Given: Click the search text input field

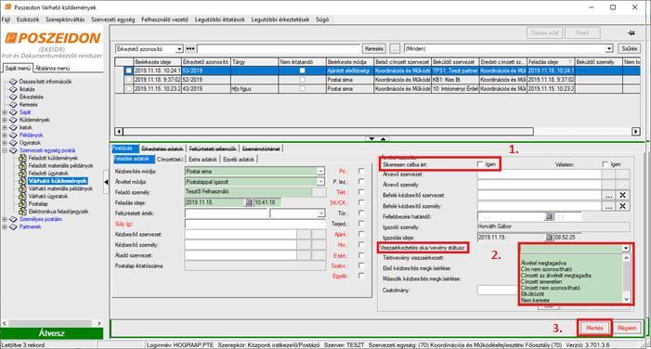Looking at the screenshot, I should coord(279,49).
